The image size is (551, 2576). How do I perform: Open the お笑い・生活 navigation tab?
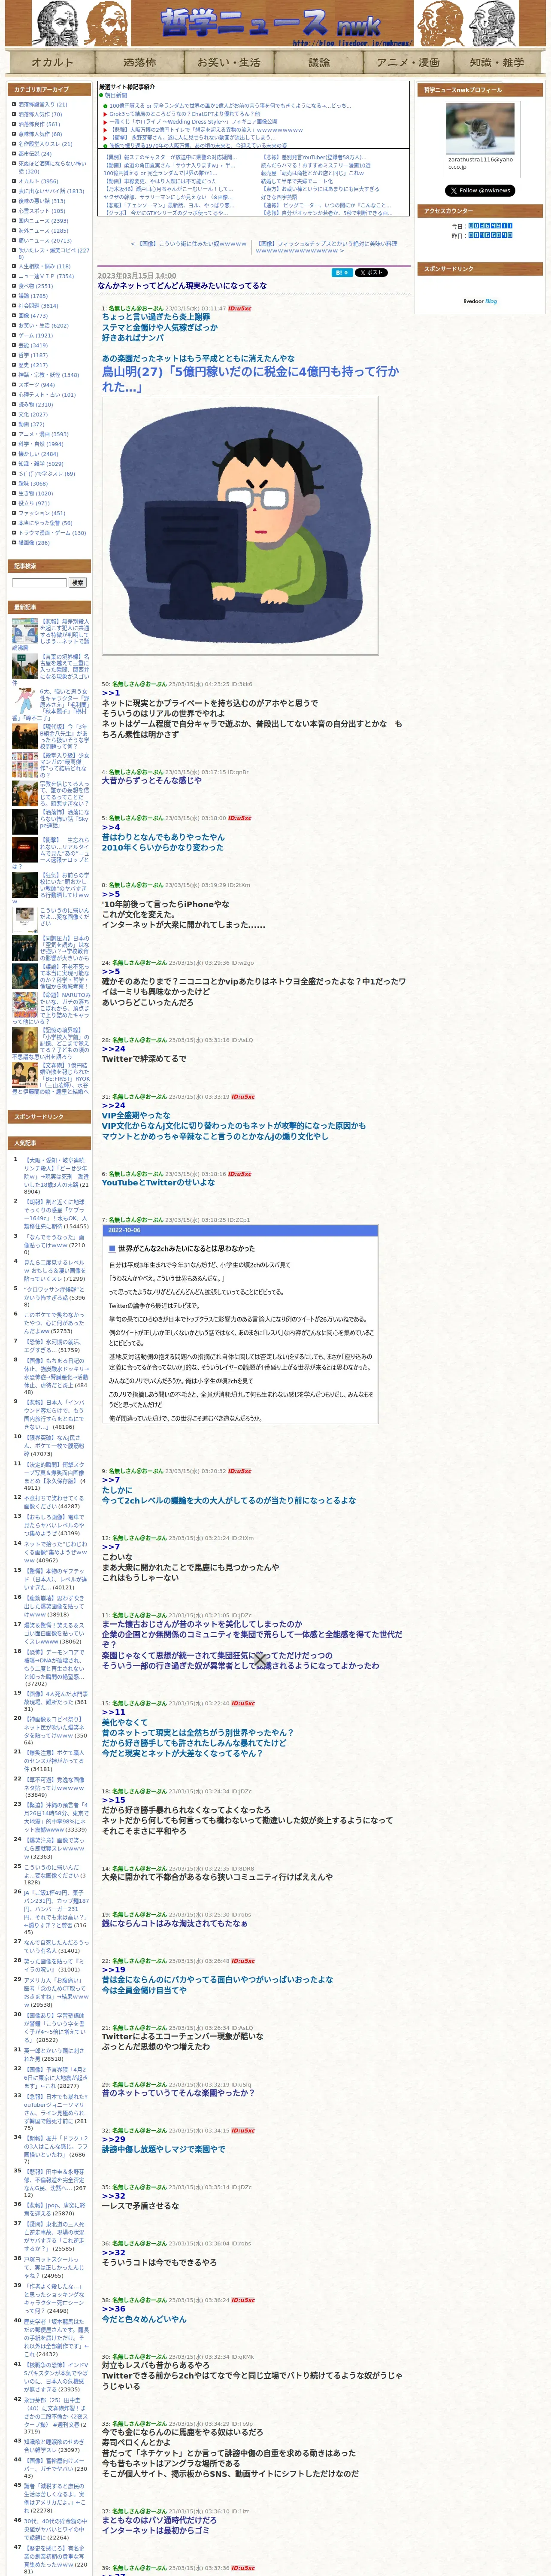click(x=229, y=62)
